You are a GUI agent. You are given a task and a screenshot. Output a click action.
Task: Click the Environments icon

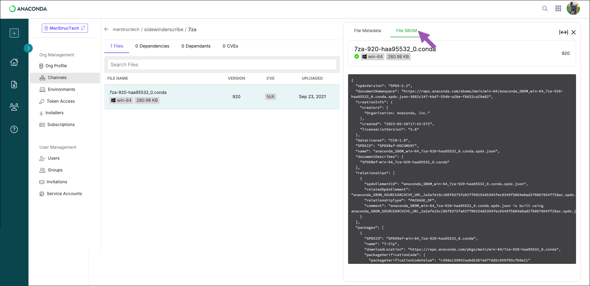coord(42,89)
